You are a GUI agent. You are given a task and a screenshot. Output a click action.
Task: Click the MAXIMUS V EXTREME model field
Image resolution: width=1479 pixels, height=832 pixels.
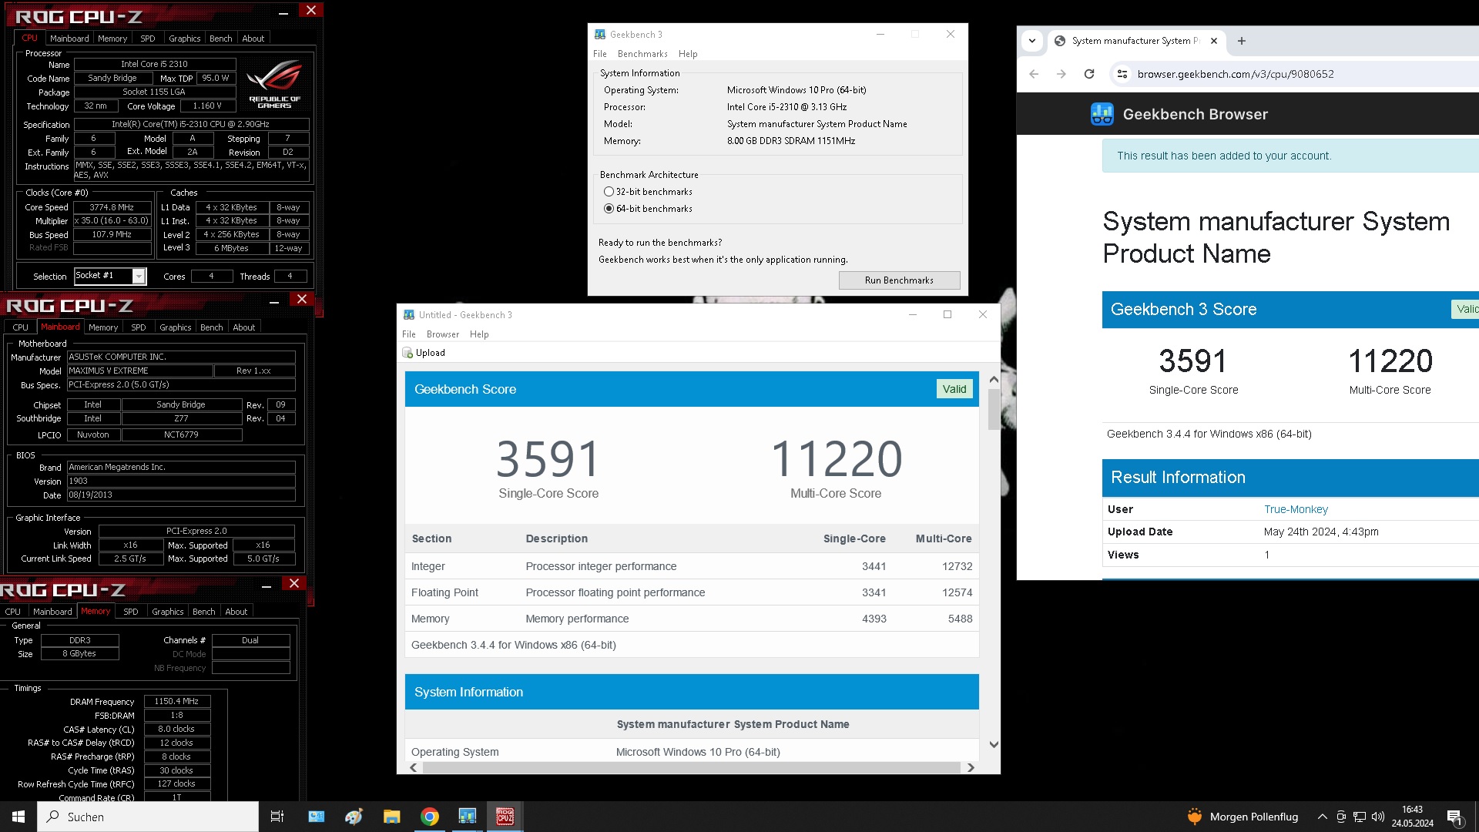(x=140, y=371)
